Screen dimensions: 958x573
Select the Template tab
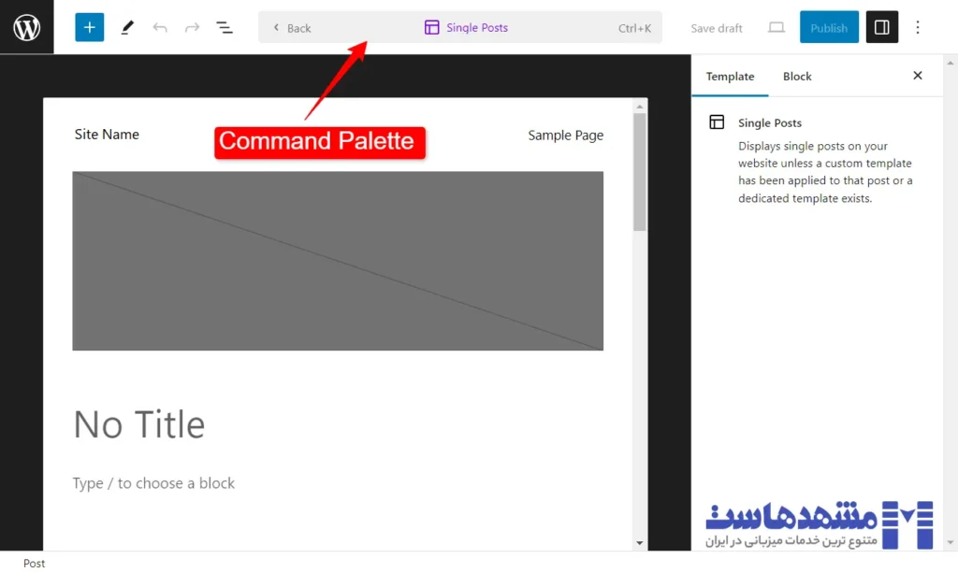(730, 76)
